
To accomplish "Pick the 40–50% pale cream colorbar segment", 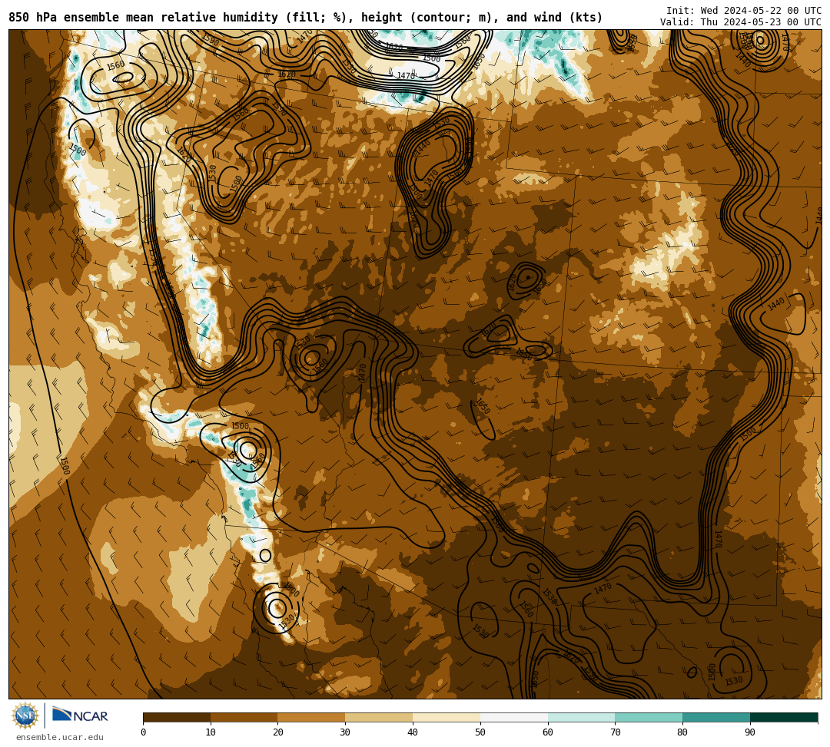I will coord(447,717).
